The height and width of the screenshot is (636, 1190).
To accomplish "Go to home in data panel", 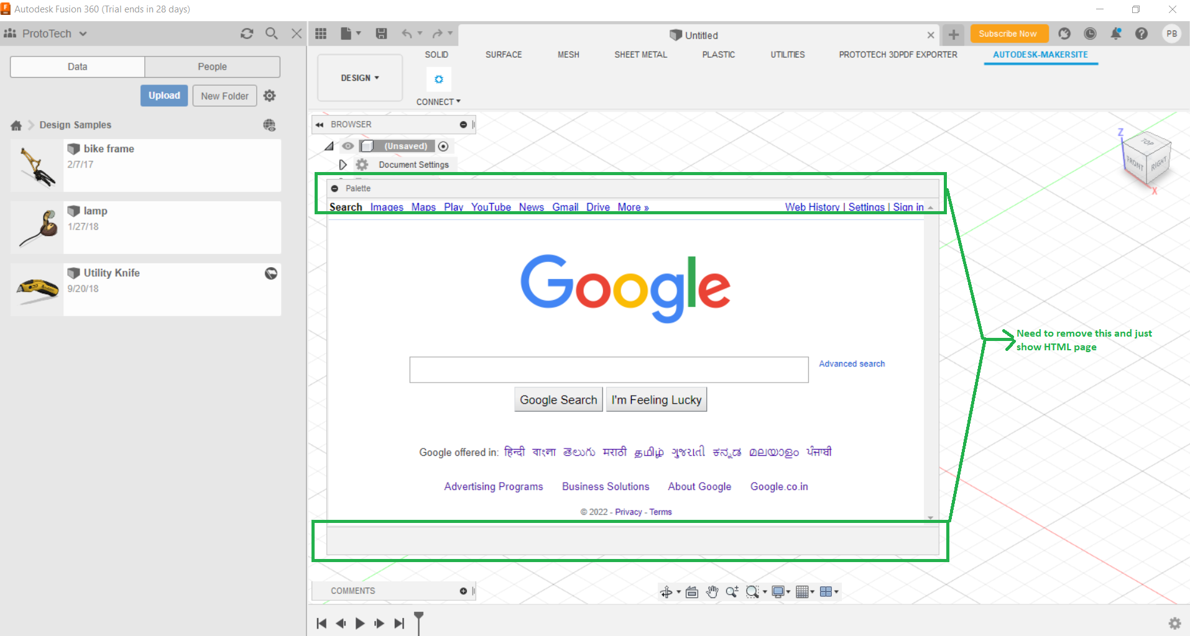I will [x=16, y=125].
